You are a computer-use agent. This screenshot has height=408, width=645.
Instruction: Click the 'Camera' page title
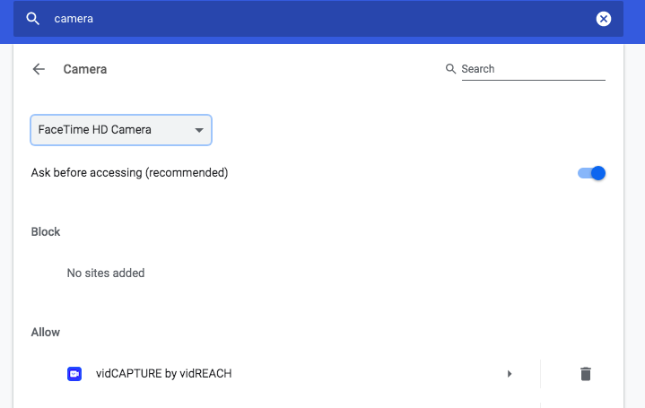85,69
